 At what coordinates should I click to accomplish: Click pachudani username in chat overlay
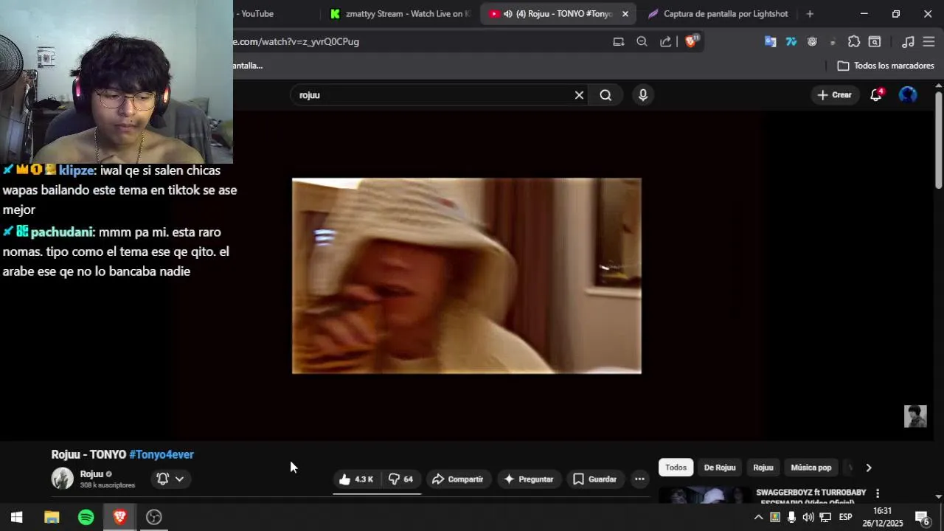coord(62,232)
